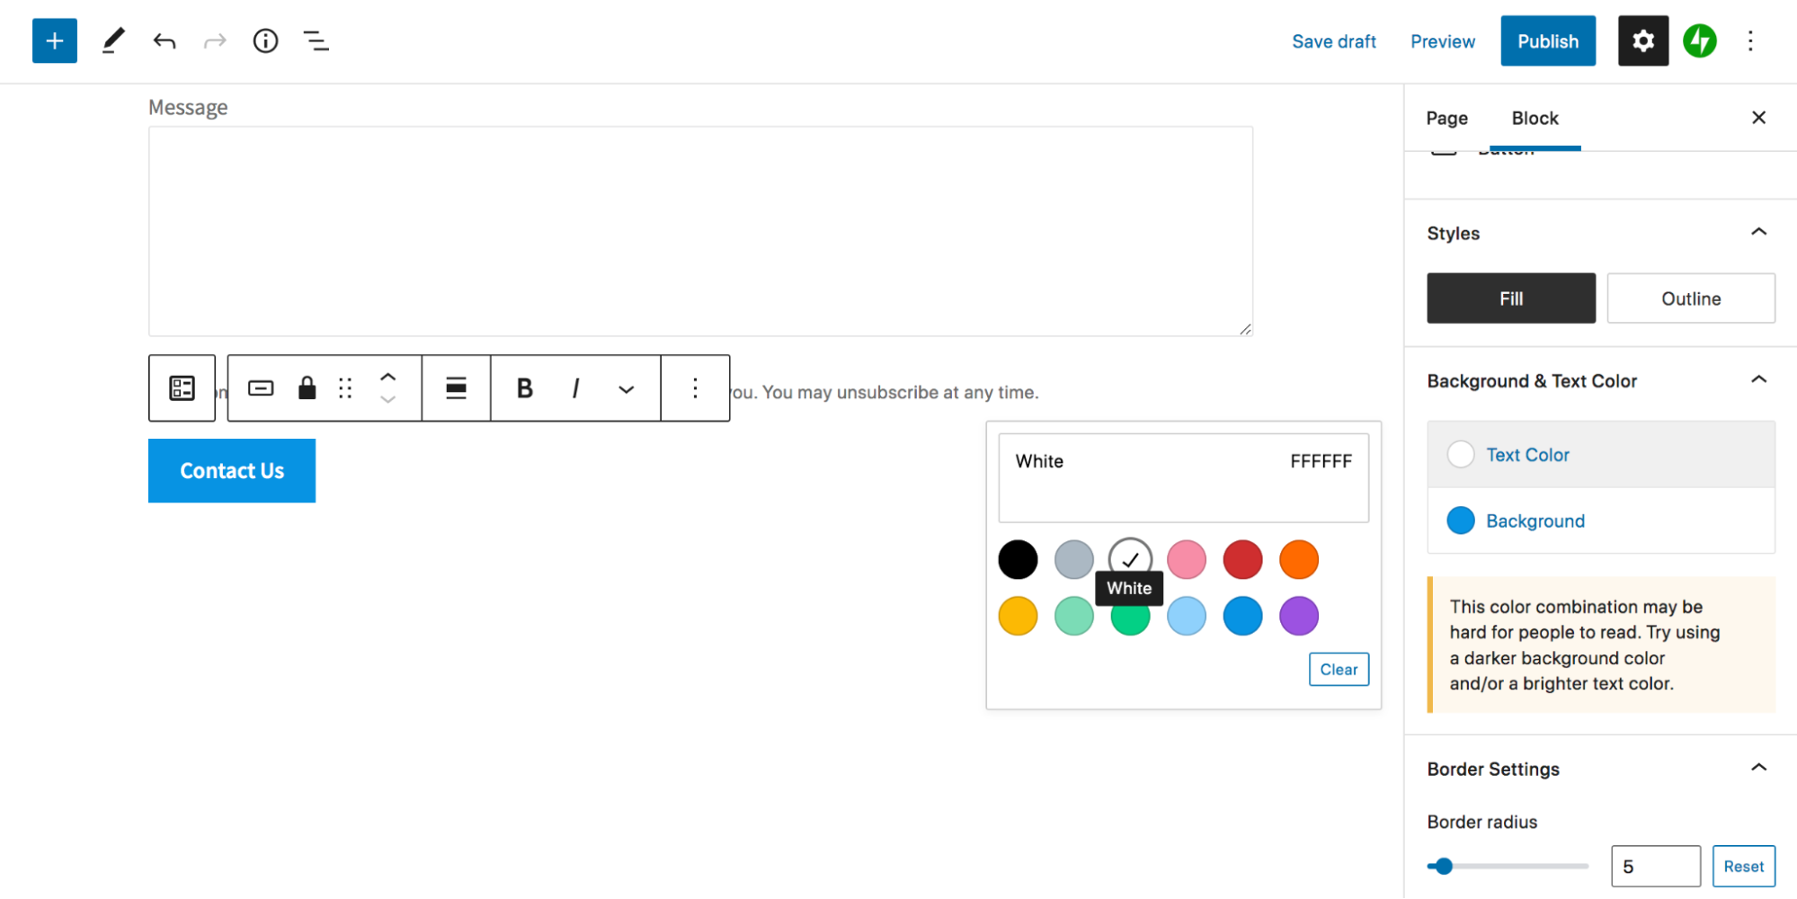This screenshot has width=1797, height=899.
Task: Undo the last change
Action: [164, 40]
